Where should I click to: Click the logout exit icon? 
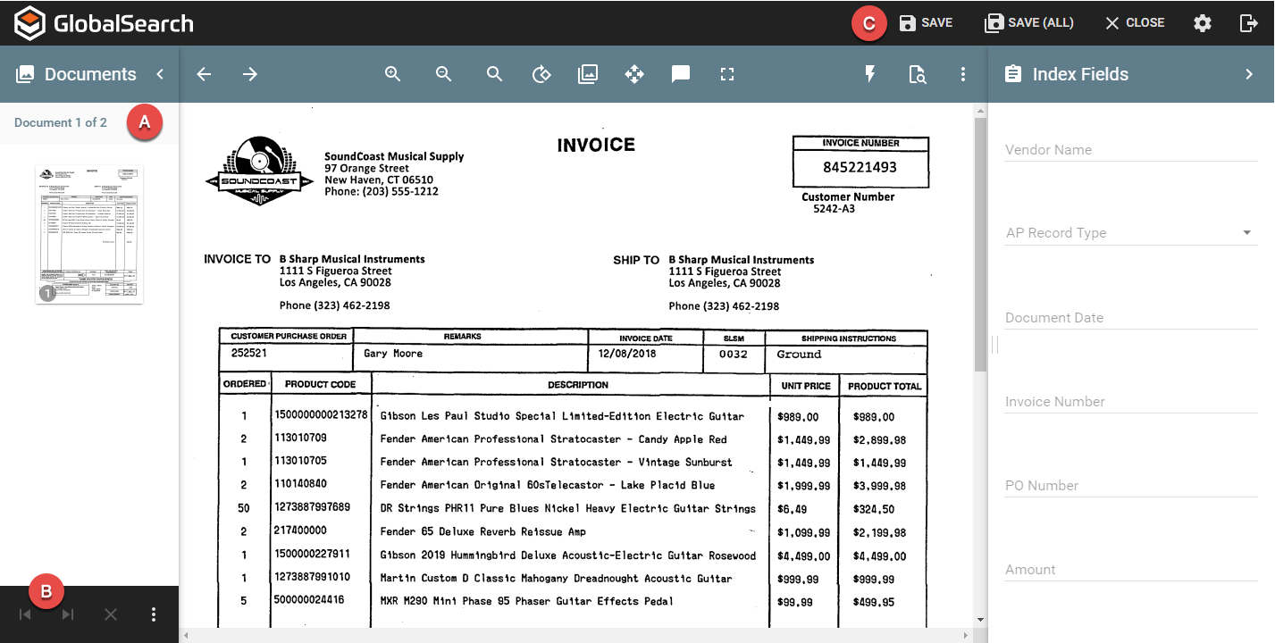tap(1249, 23)
